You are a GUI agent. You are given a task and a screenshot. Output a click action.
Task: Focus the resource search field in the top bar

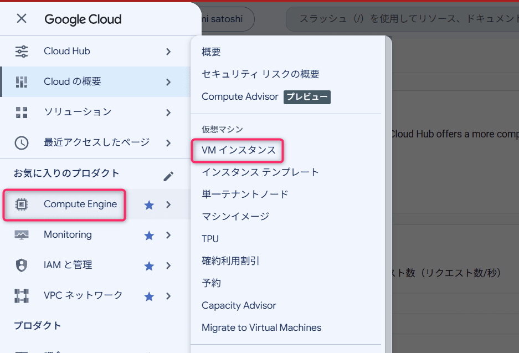pos(402,19)
